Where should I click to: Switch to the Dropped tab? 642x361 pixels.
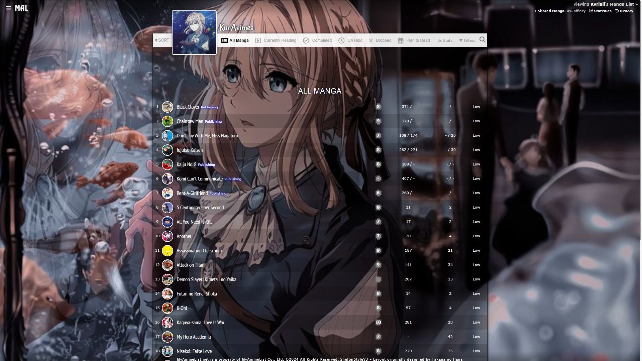pos(380,40)
